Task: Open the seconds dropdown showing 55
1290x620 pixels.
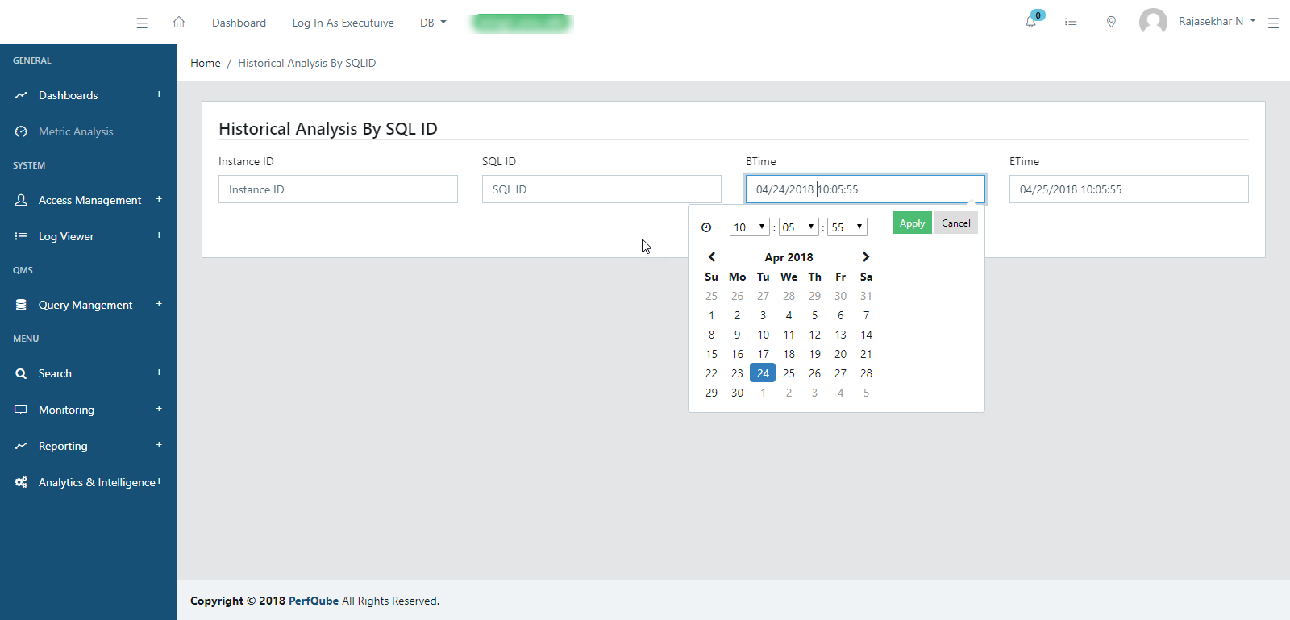Action: click(847, 227)
